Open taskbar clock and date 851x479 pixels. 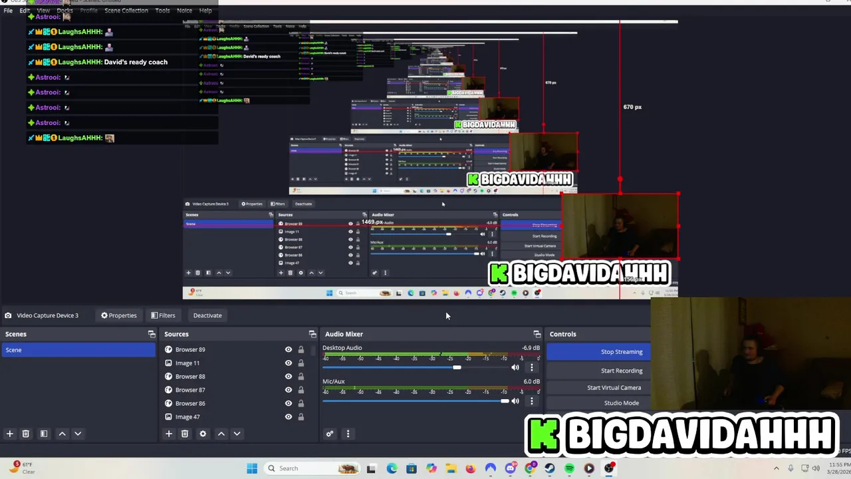(x=838, y=468)
